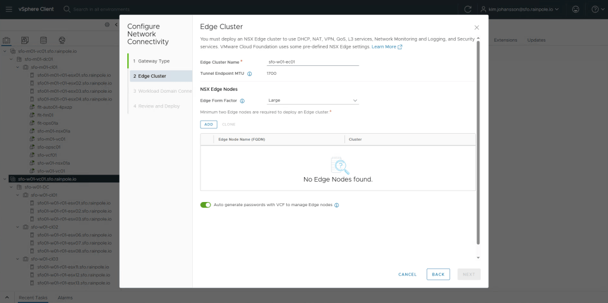Click the BACK button
Image resolution: width=608 pixels, height=303 pixels.
pyautogui.click(x=438, y=274)
